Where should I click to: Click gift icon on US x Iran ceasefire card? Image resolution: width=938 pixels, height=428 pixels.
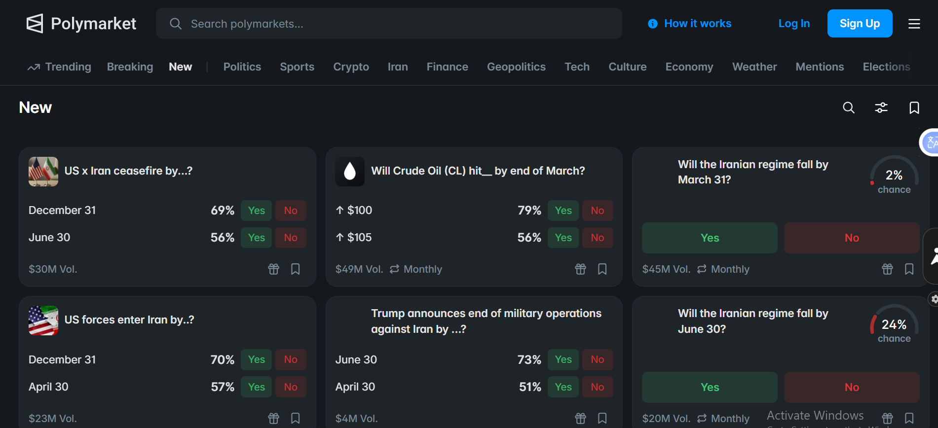click(x=273, y=269)
